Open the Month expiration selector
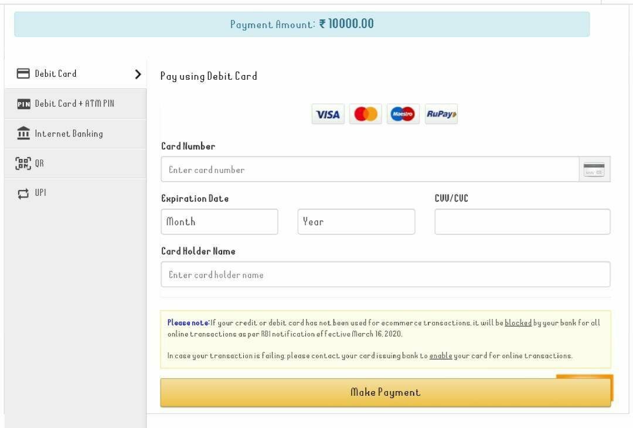This screenshot has height=428, width=633. point(219,222)
